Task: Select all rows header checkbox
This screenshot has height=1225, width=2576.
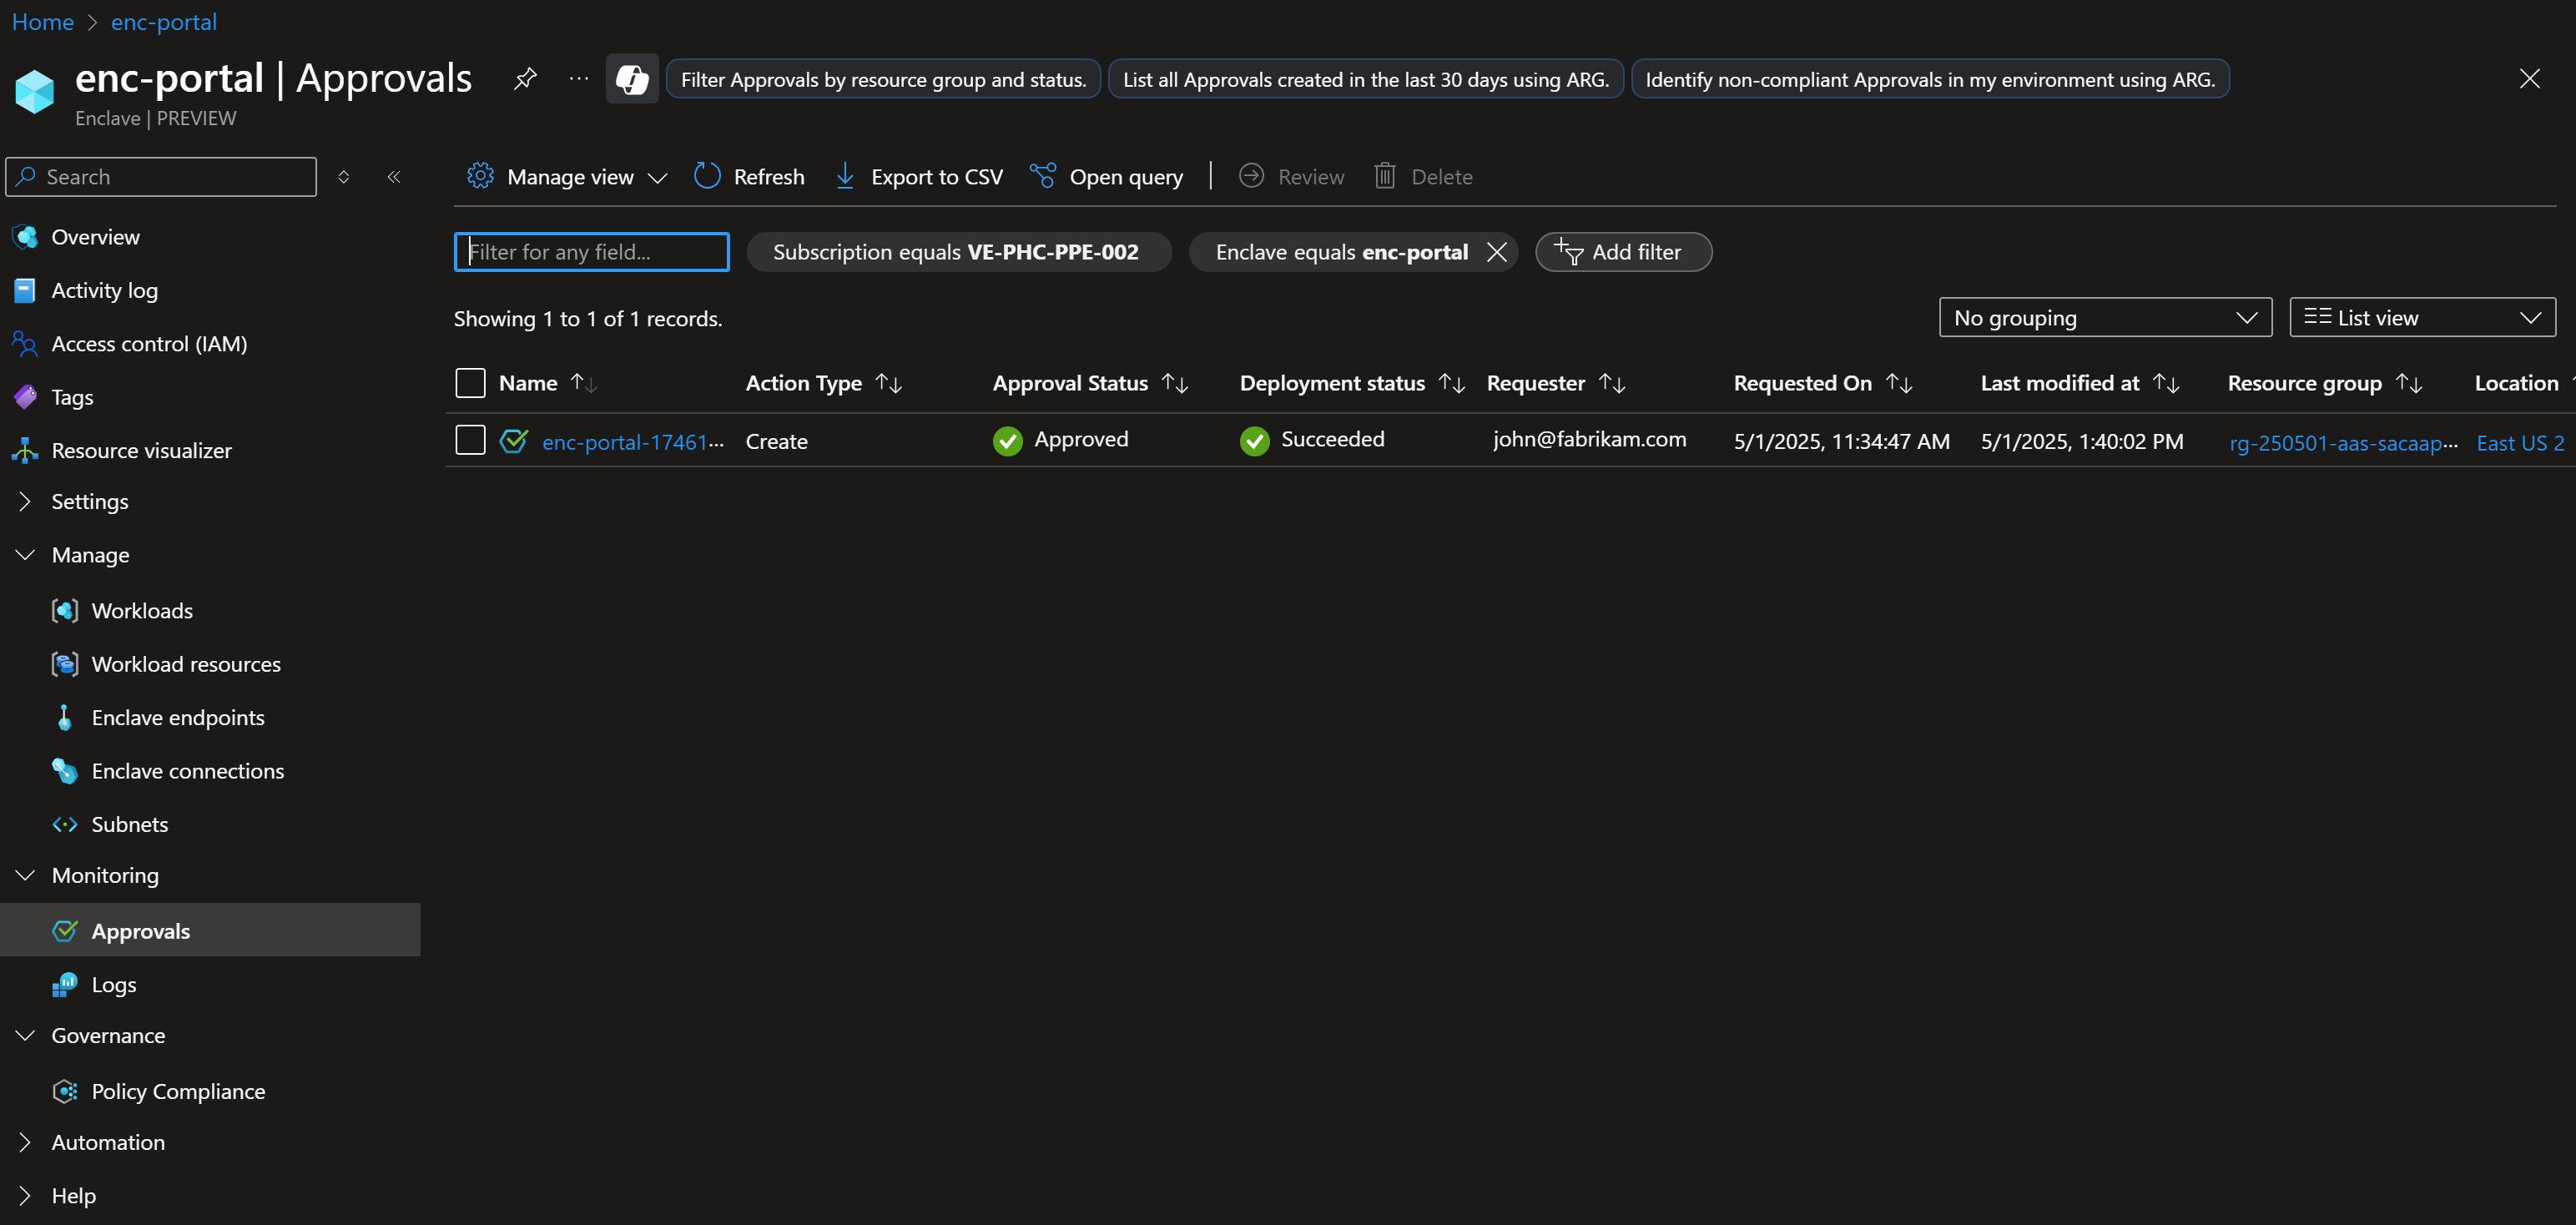Action: click(470, 383)
